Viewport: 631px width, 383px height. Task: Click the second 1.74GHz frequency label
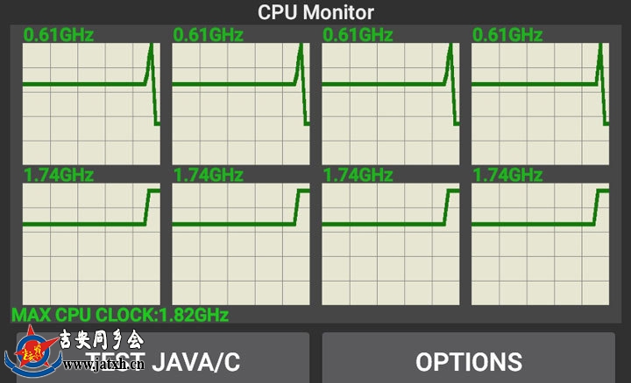(208, 175)
